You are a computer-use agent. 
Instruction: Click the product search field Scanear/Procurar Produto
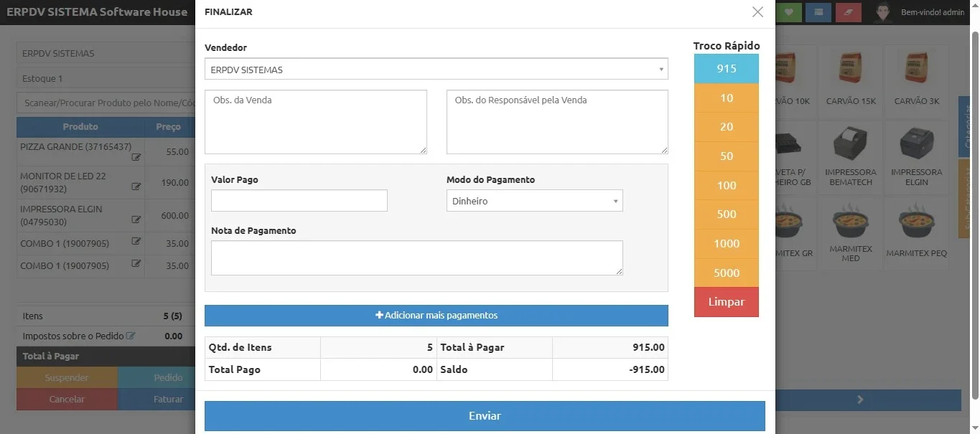click(x=106, y=103)
